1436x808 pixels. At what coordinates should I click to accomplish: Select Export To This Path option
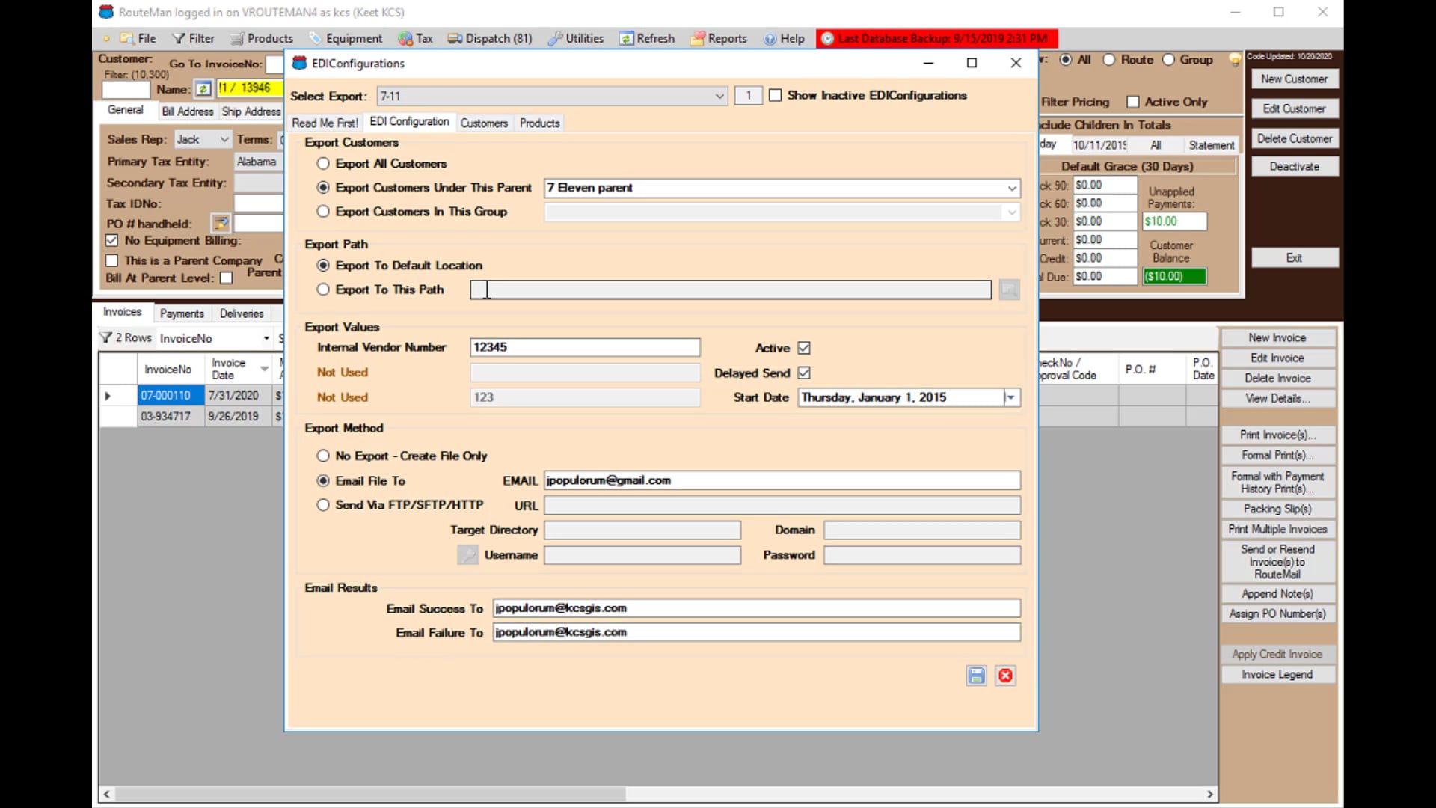(323, 290)
